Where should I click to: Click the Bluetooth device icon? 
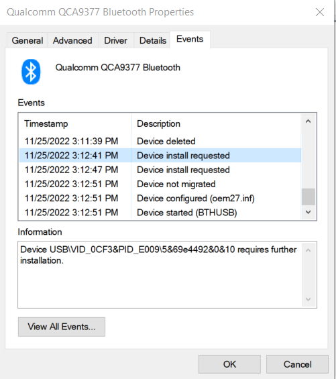(31, 72)
